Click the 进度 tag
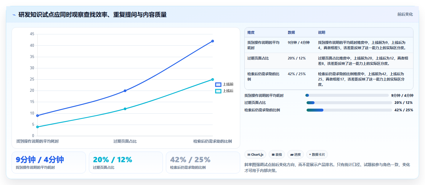425x185 pixels. 296,155
